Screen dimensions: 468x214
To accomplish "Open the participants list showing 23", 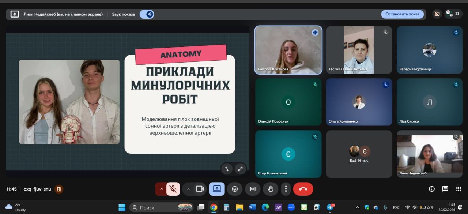I will pos(453,14).
